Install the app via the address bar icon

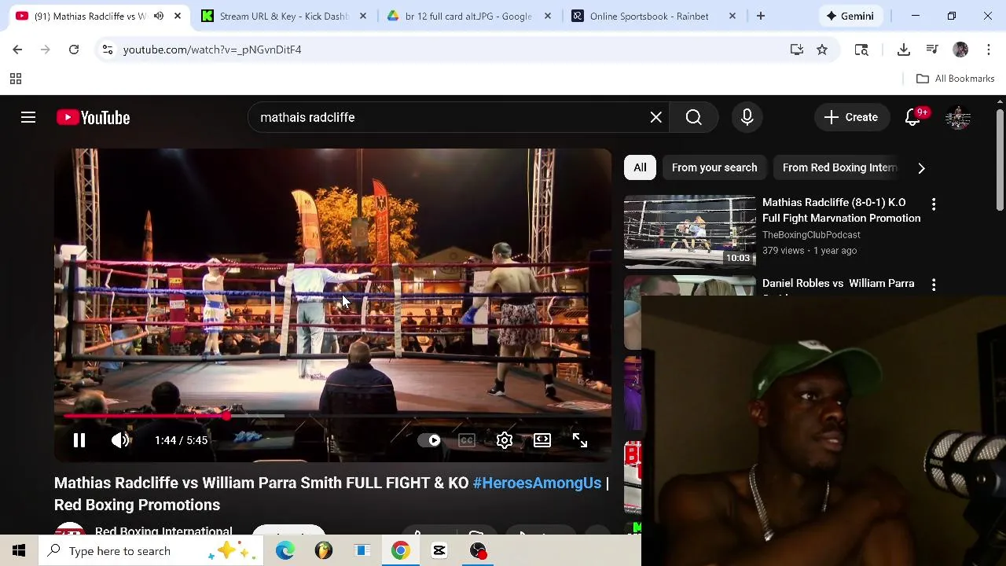pyautogui.click(x=797, y=50)
